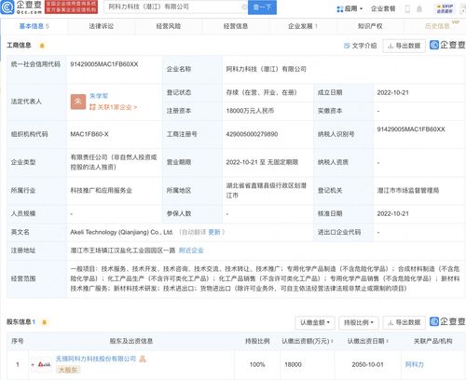Click the registered capital value 18000万元人民币

(250, 111)
